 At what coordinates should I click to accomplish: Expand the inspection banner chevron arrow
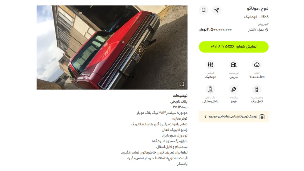point(205,117)
